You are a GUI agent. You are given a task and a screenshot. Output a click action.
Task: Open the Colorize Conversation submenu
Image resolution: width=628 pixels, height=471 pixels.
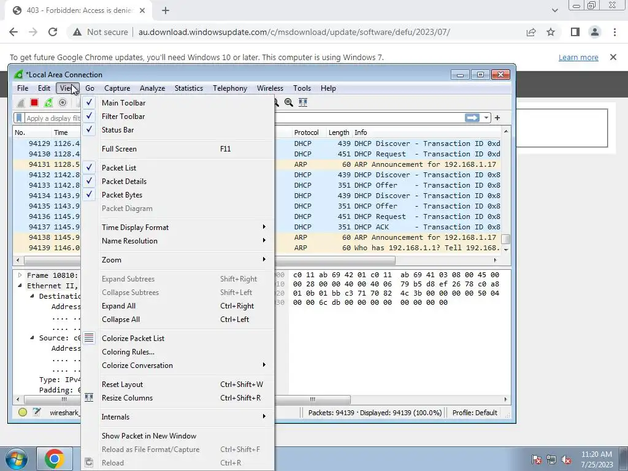tap(178, 365)
